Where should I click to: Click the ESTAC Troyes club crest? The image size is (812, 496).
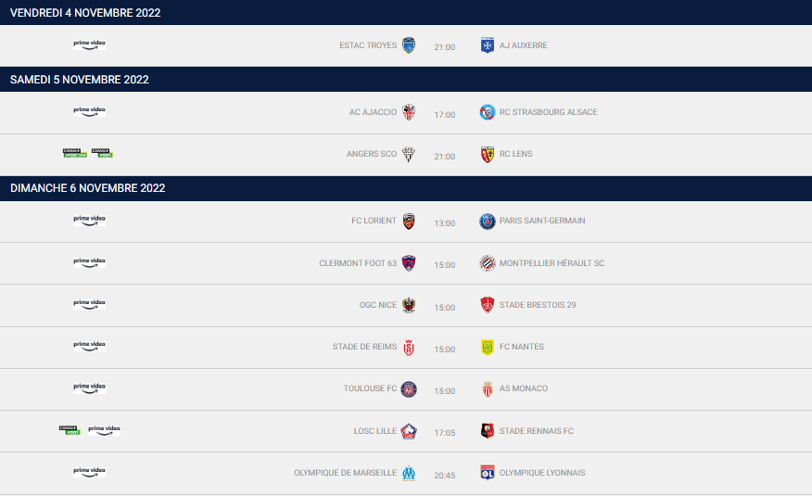pyautogui.click(x=409, y=45)
